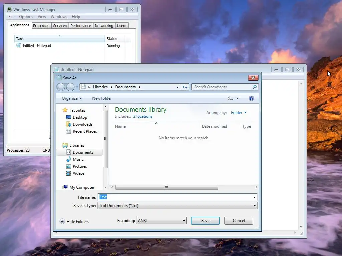Click Notepad icon in Task Manager list
The width and height of the screenshot is (342, 256).
pos(18,45)
